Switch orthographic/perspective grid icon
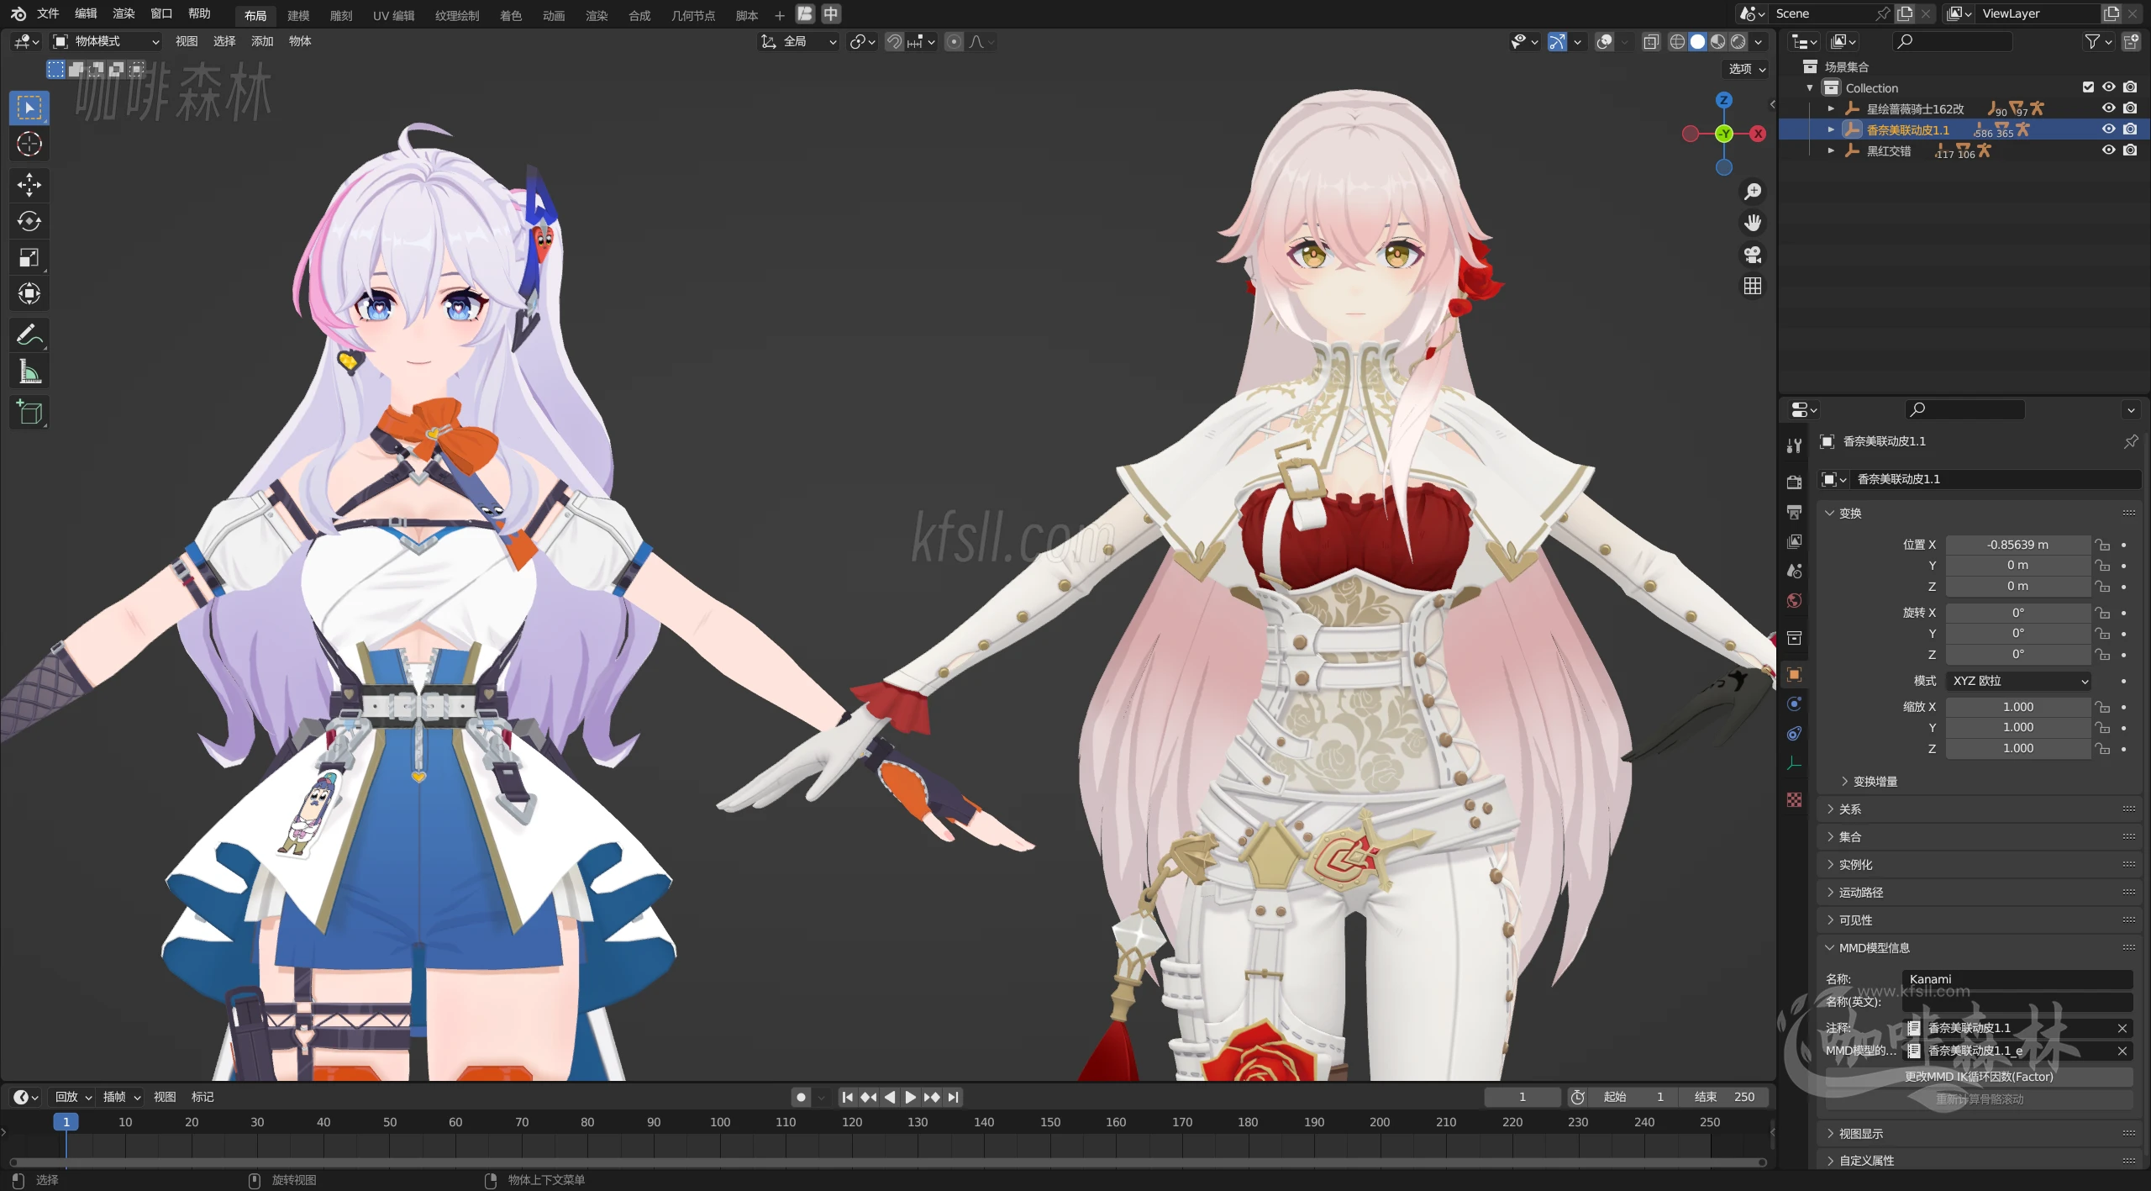 point(1753,287)
